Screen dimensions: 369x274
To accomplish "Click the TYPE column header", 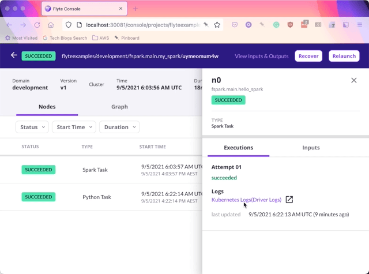I will click(x=87, y=147).
